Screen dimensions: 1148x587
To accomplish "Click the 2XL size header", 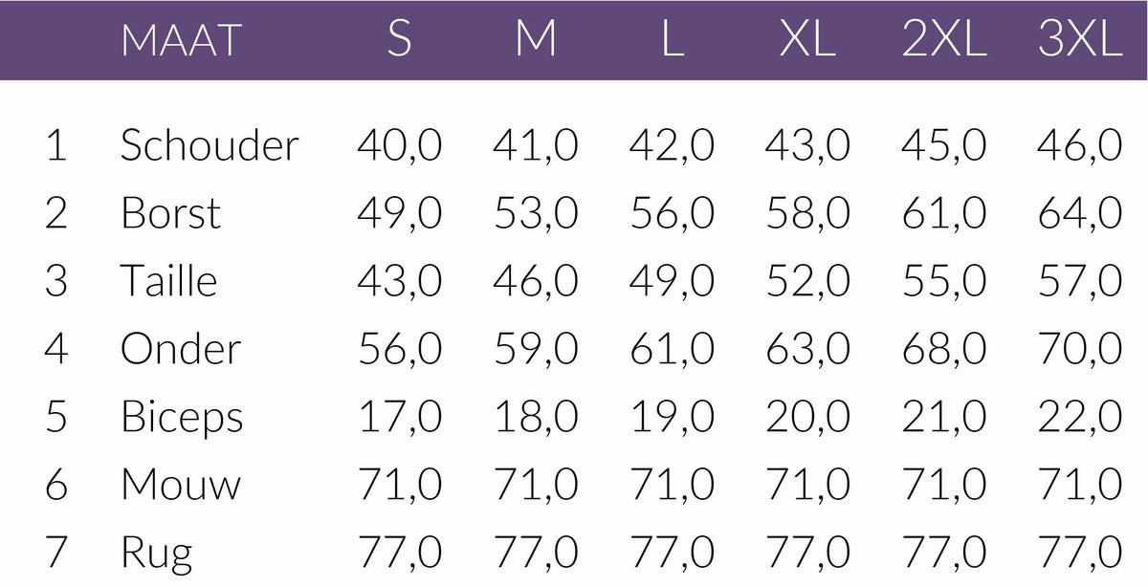I will coord(943,41).
